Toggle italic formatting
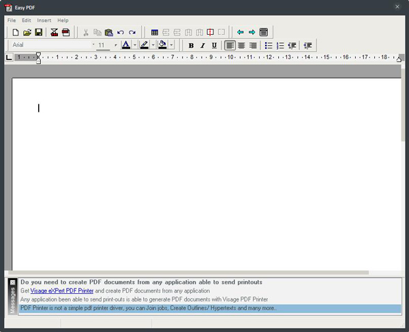 [x=202, y=46]
